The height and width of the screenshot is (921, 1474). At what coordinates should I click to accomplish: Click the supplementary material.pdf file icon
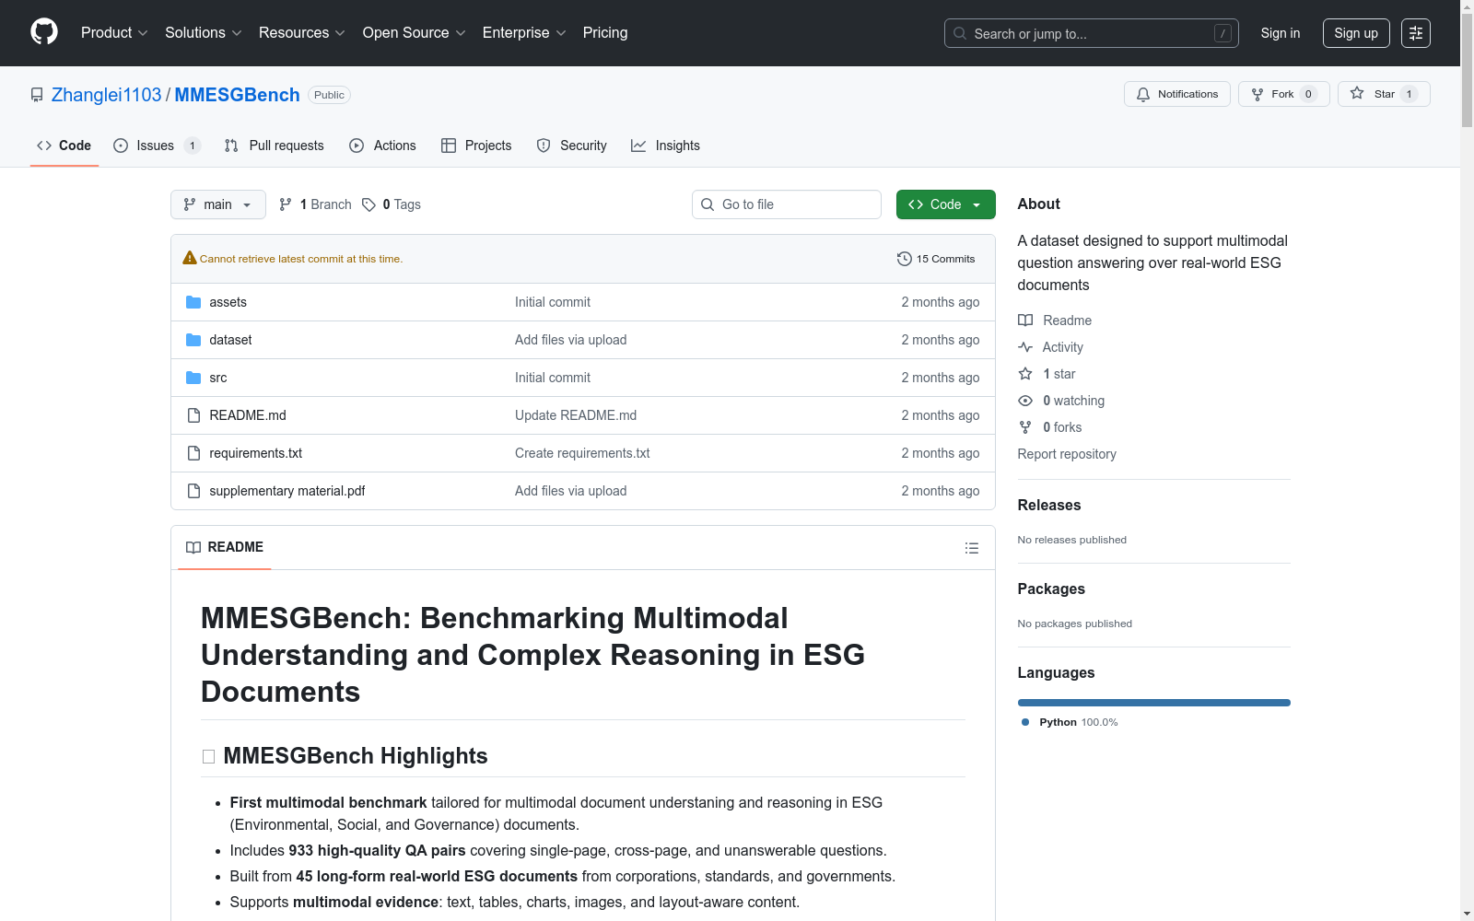[193, 491]
